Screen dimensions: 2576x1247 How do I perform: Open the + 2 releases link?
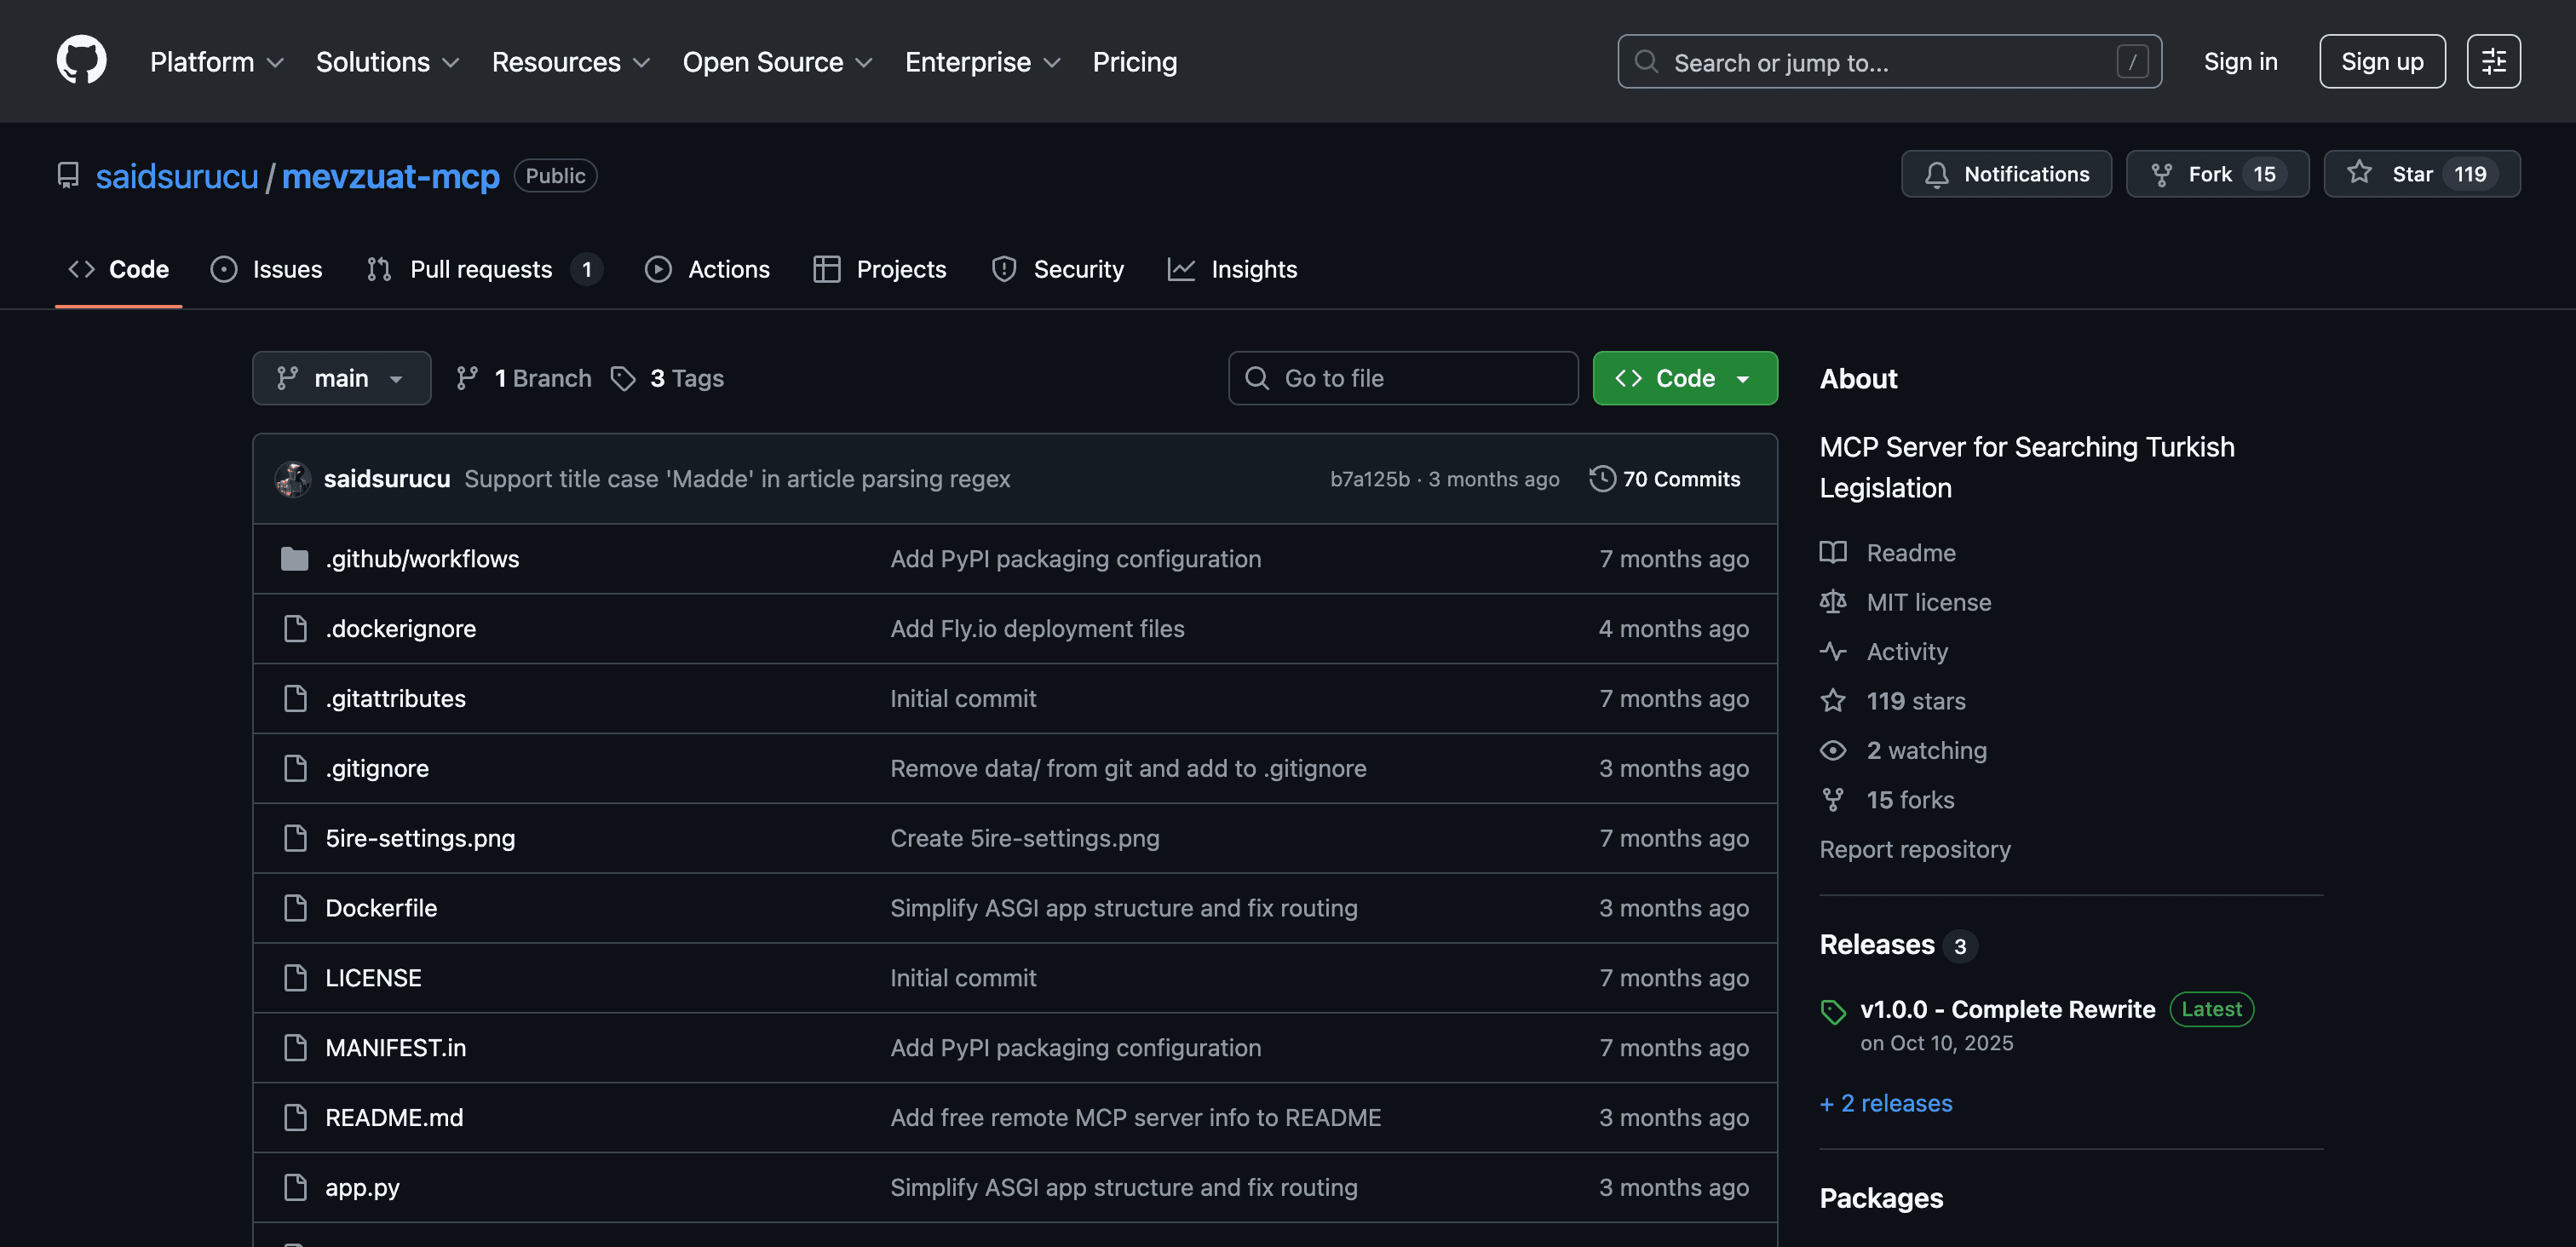pyautogui.click(x=1885, y=1103)
